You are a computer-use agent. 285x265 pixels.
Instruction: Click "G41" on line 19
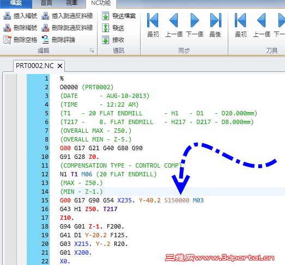coord(65,235)
